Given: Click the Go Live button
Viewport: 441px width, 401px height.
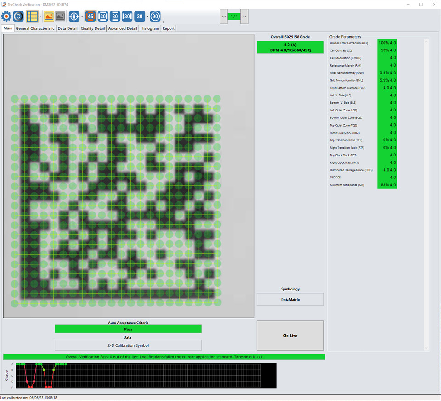Looking at the screenshot, I should pyautogui.click(x=290, y=335).
